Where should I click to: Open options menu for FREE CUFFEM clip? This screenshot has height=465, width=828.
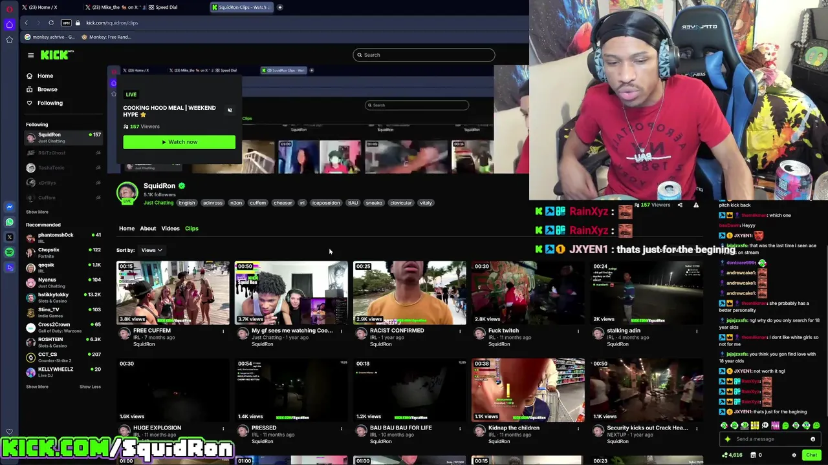coord(223,331)
